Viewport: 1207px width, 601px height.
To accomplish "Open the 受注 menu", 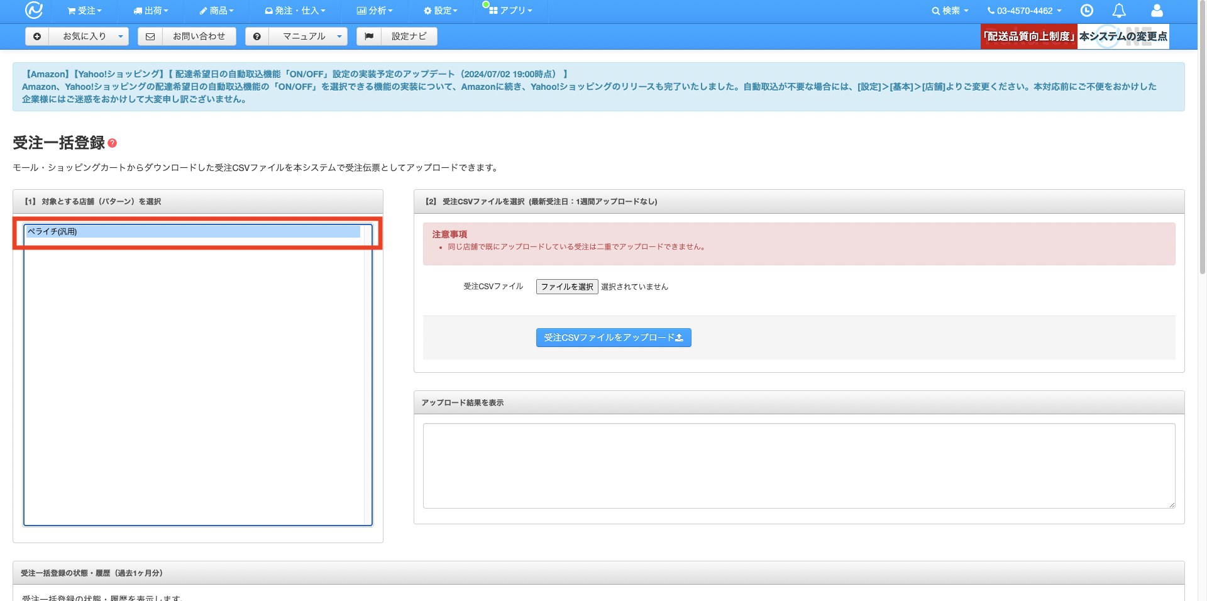I will coord(84,11).
